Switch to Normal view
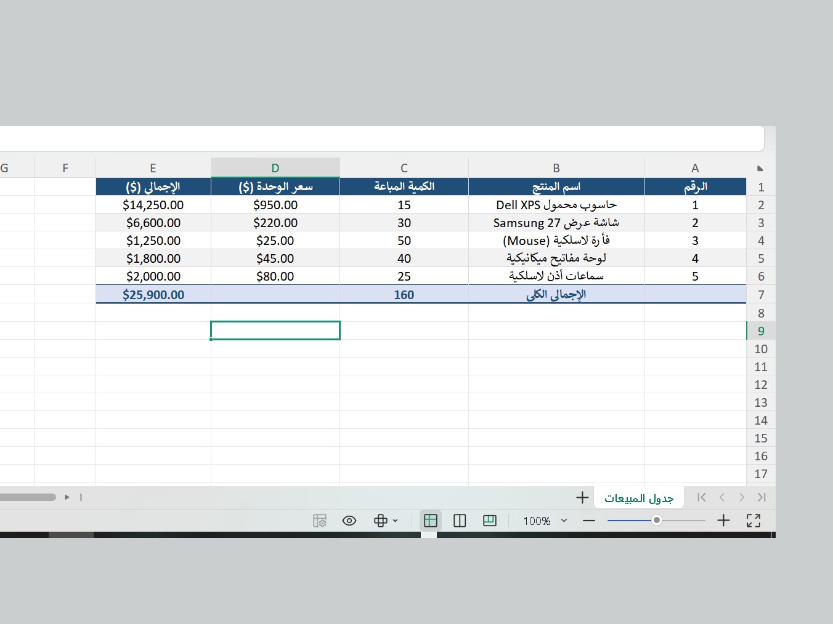Image resolution: width=833 pixels, height=624 pixels. point(430,521)
